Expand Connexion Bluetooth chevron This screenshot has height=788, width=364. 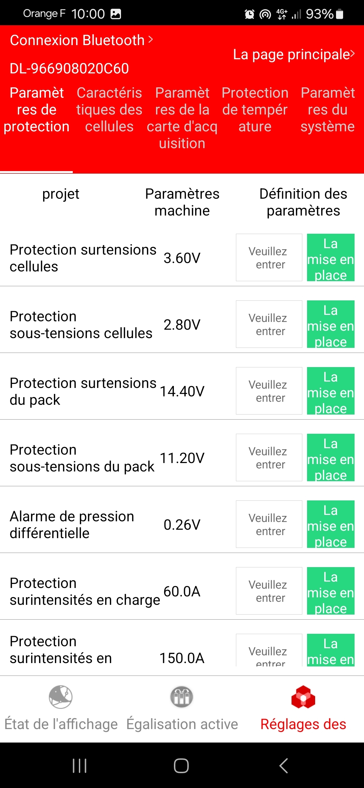[150, 40]
